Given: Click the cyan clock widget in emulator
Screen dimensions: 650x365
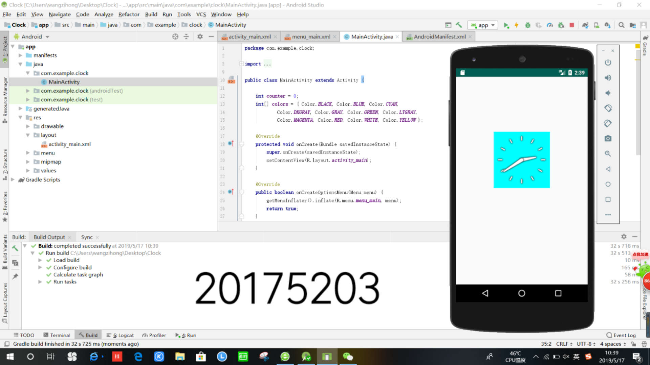Looking at the screenshot, I should [521, 160].
